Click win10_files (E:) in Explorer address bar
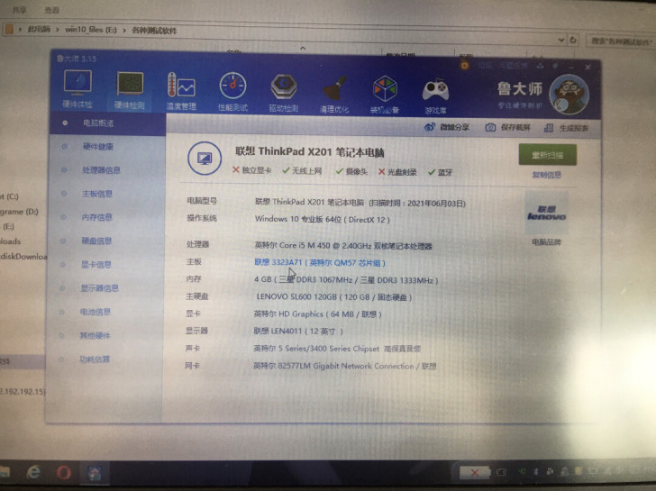The height and width of the screenshot is (491, 656). (91, 30)
